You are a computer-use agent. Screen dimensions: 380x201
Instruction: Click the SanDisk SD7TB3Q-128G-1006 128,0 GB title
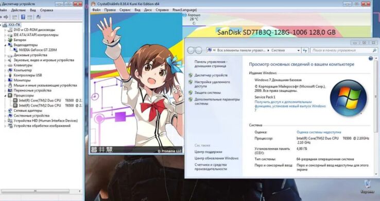tap(277, 32)
